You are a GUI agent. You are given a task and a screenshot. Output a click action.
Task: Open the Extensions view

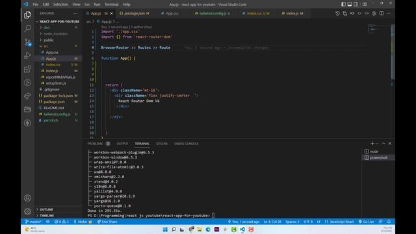click(27, 69)
